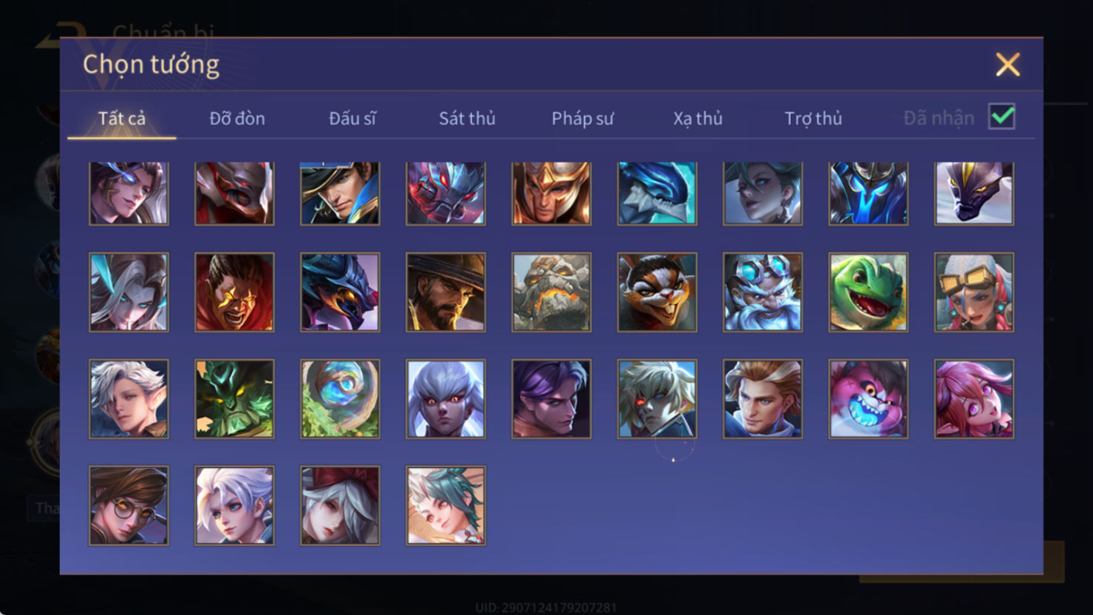This screenshot has height=615, width=1093.
Task: Switch to the Xạ thủ tab
Action: tap(698, 119)
